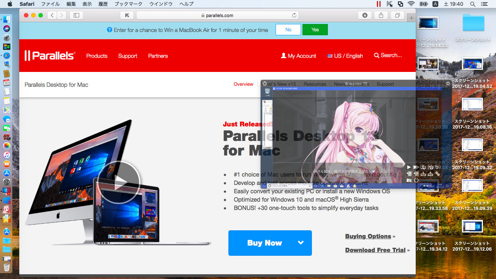Show Safari downloads
This screenshot has height=279, width=496.
click(x=365, y=15)
